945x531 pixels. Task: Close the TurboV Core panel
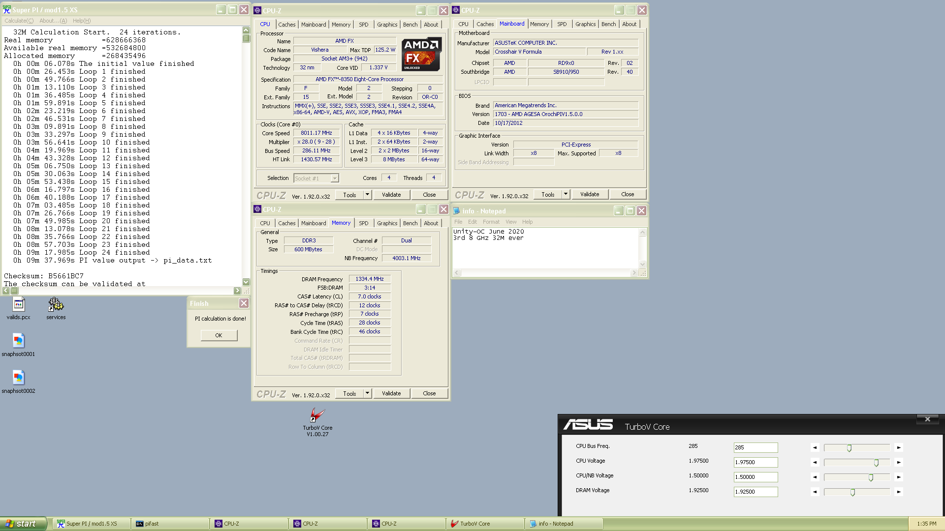click(927, 419)
